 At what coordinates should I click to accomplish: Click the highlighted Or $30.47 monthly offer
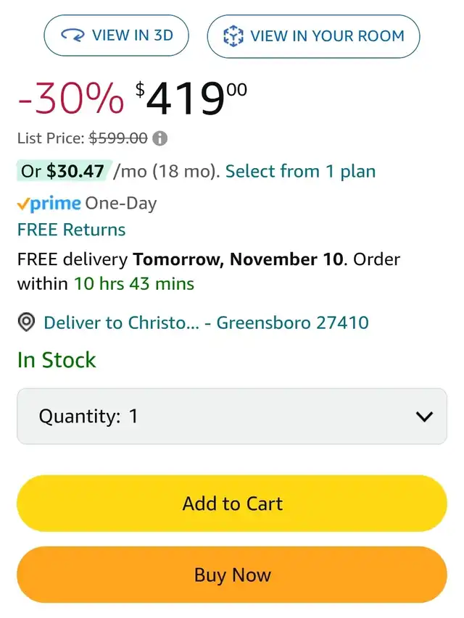point(64,172)
